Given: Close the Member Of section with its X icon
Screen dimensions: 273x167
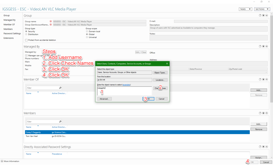Looking at the screenshot, I should coord(263,79).
